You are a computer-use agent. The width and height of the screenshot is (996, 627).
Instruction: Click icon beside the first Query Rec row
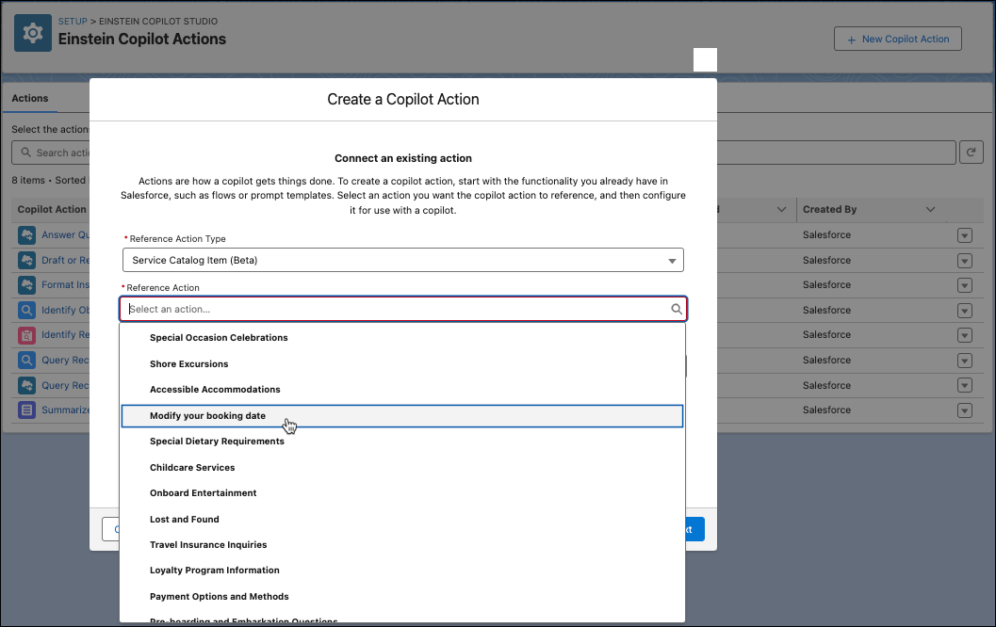pos(26,361)
